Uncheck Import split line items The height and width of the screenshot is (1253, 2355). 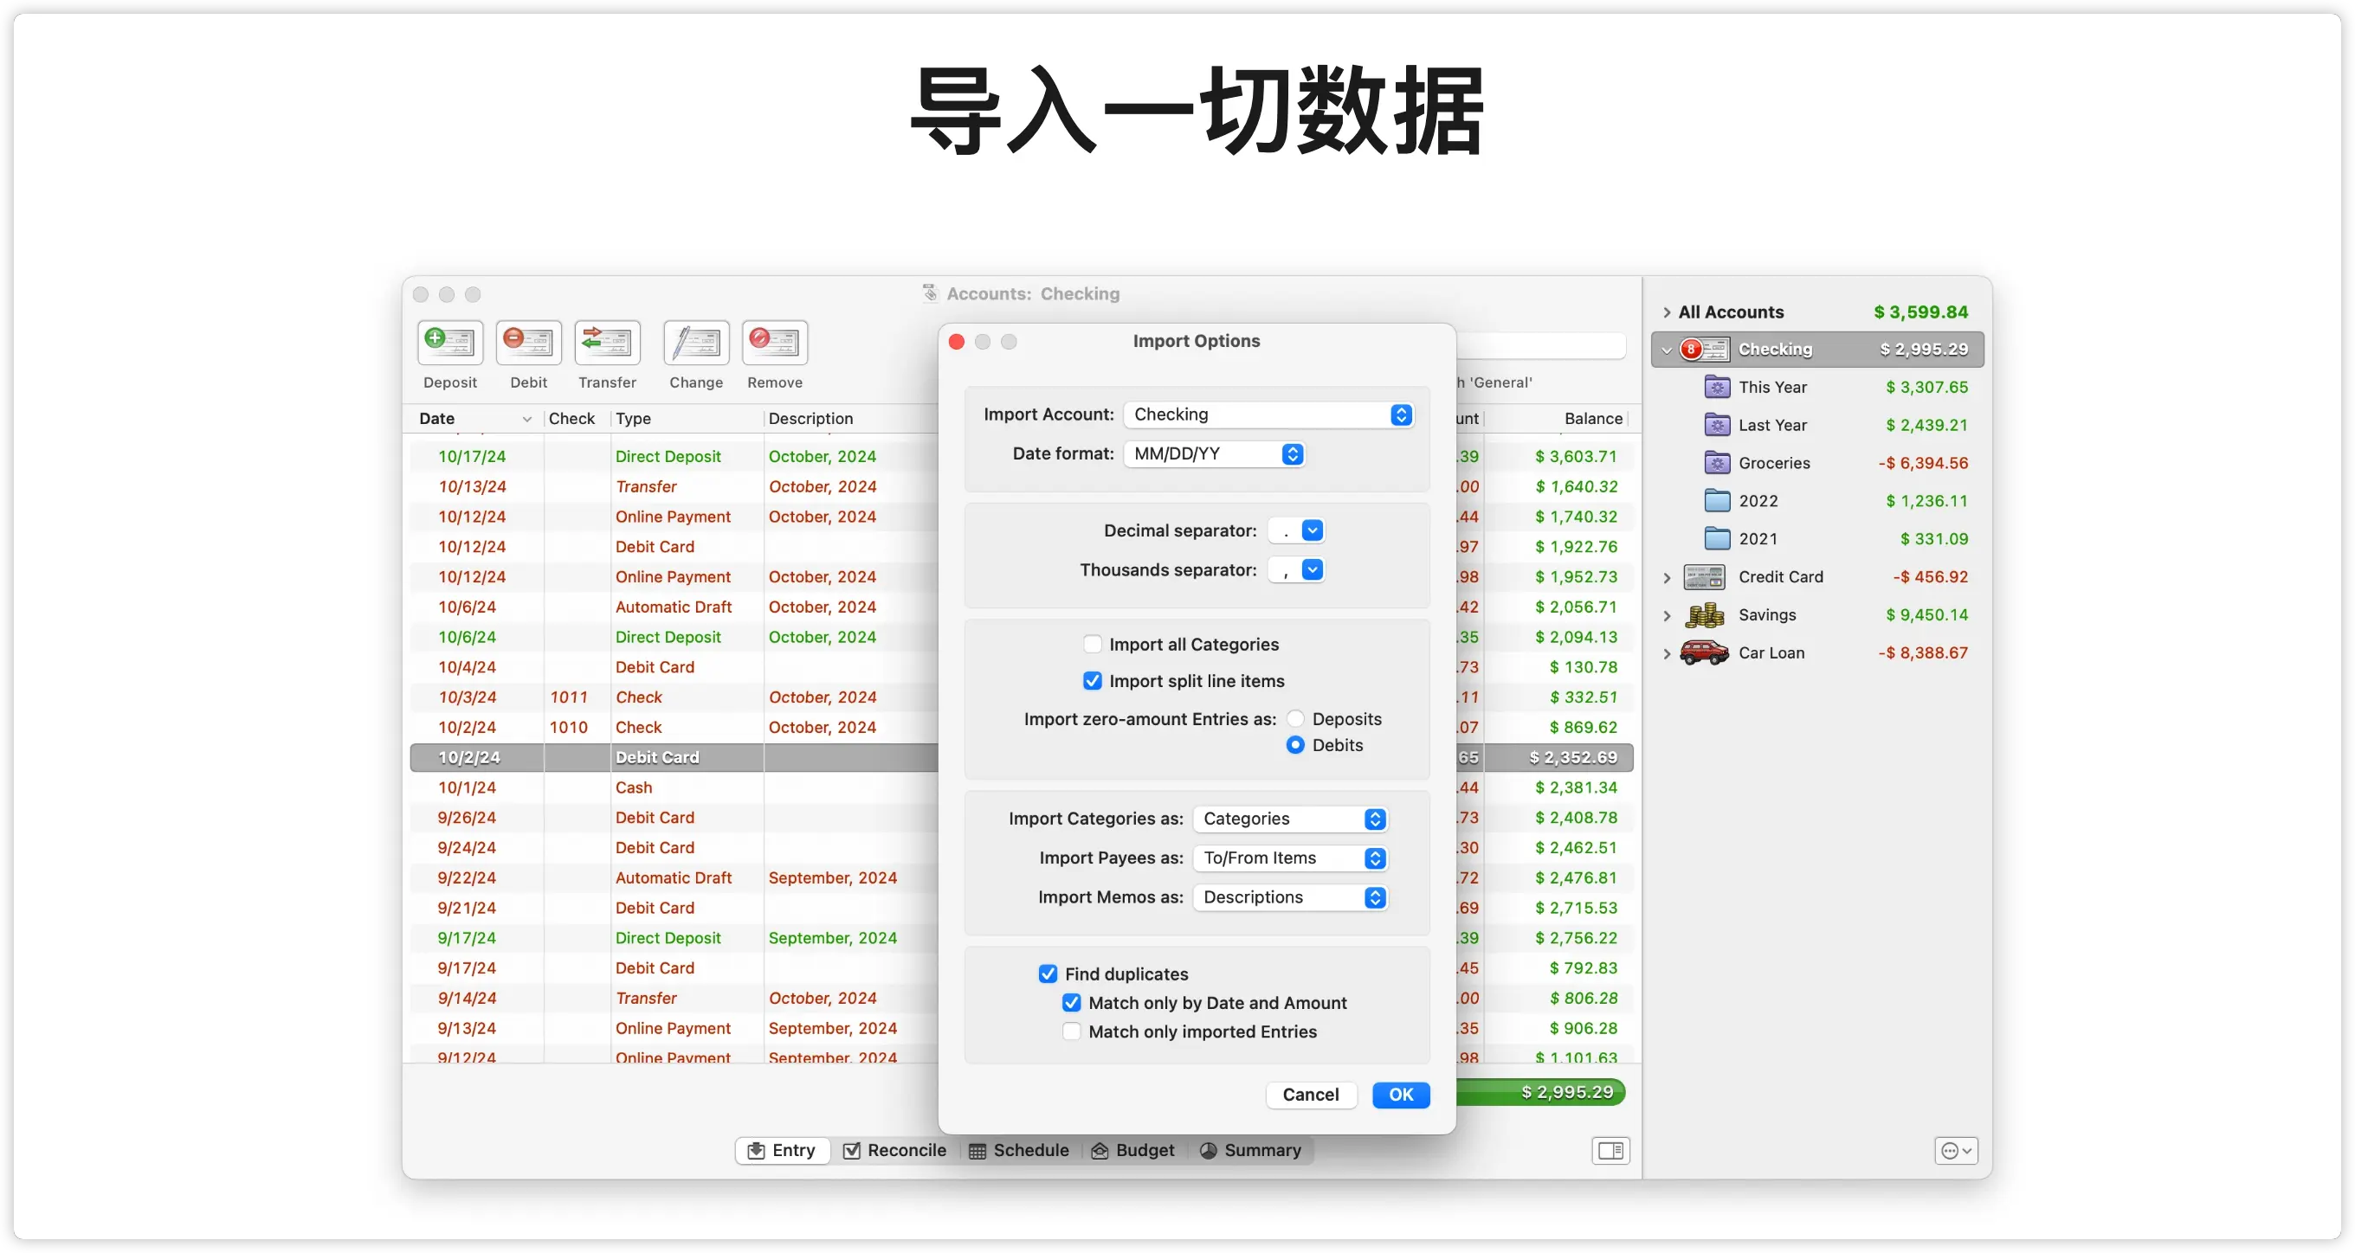coord(1093,681)
